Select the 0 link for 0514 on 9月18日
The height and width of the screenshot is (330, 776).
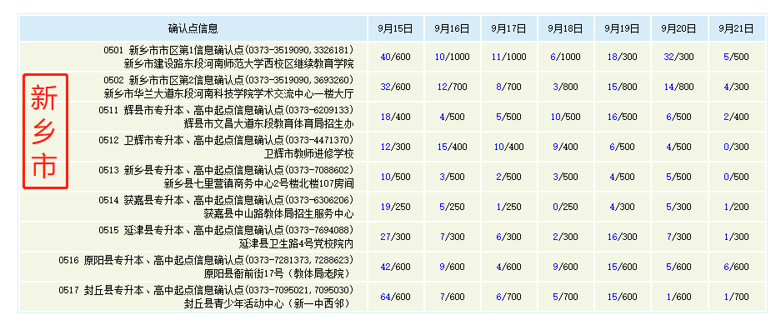[x=556, y=207]
